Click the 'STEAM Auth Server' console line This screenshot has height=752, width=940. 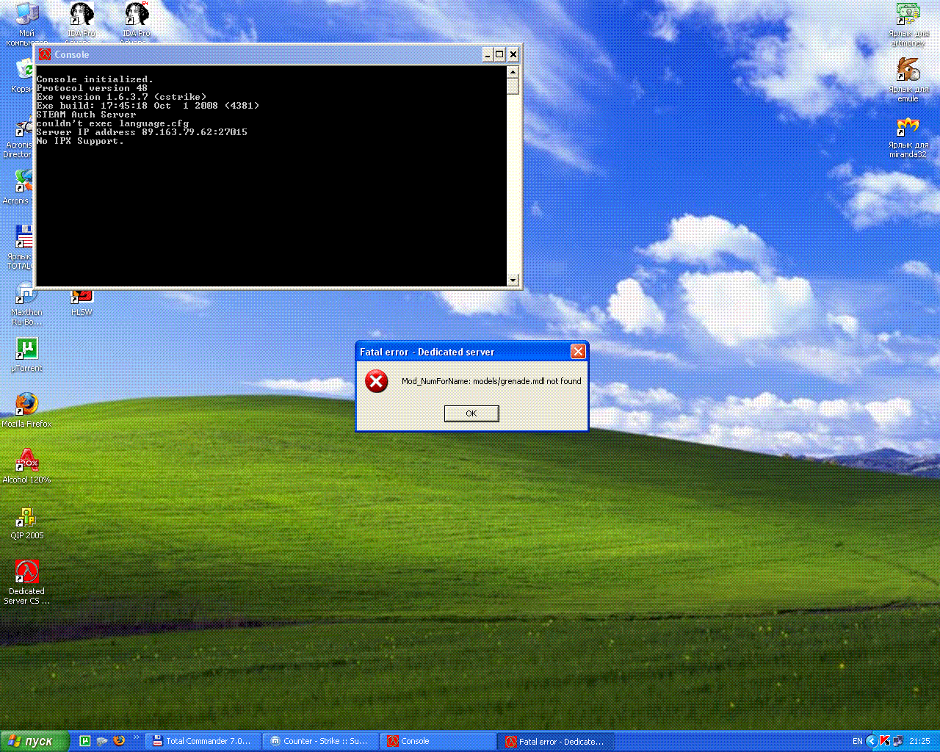click(86, 115)
